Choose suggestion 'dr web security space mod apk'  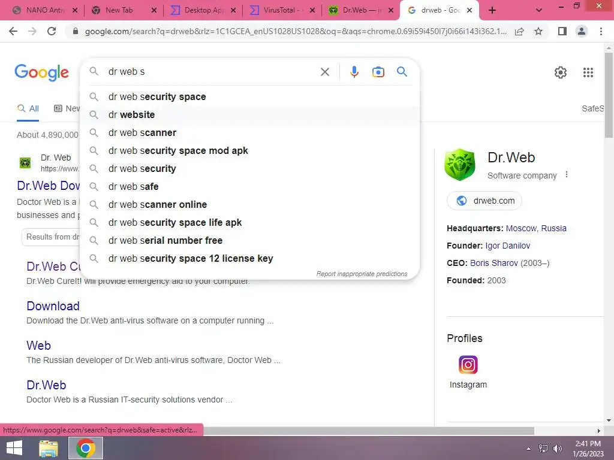pos(250,150)
